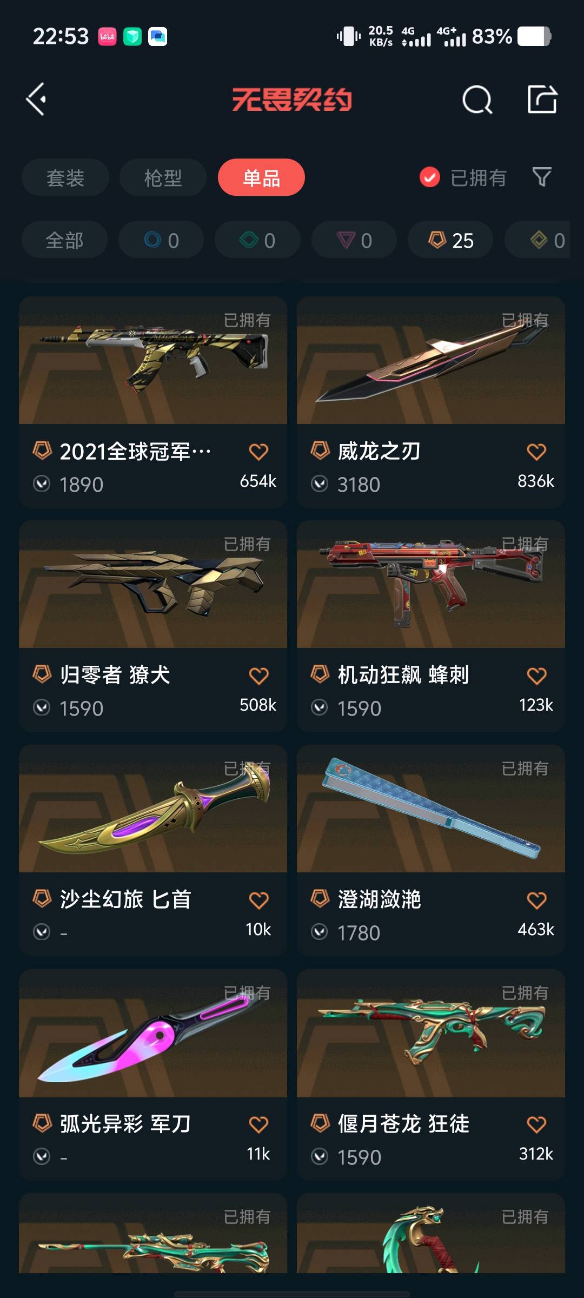Viewport: 584px width, 1298px height.
Task: Switch to the 枪型 tab
Action: [x=163, y=177]
